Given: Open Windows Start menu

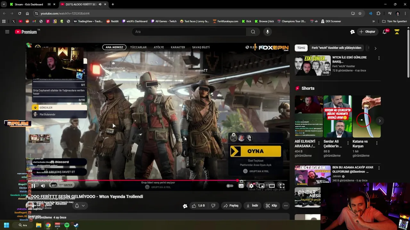Looking at the screenshot, I should [6, 225].
